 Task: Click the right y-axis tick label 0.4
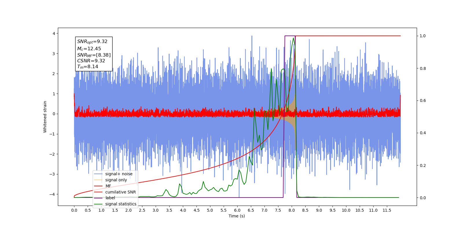[423, 133]
